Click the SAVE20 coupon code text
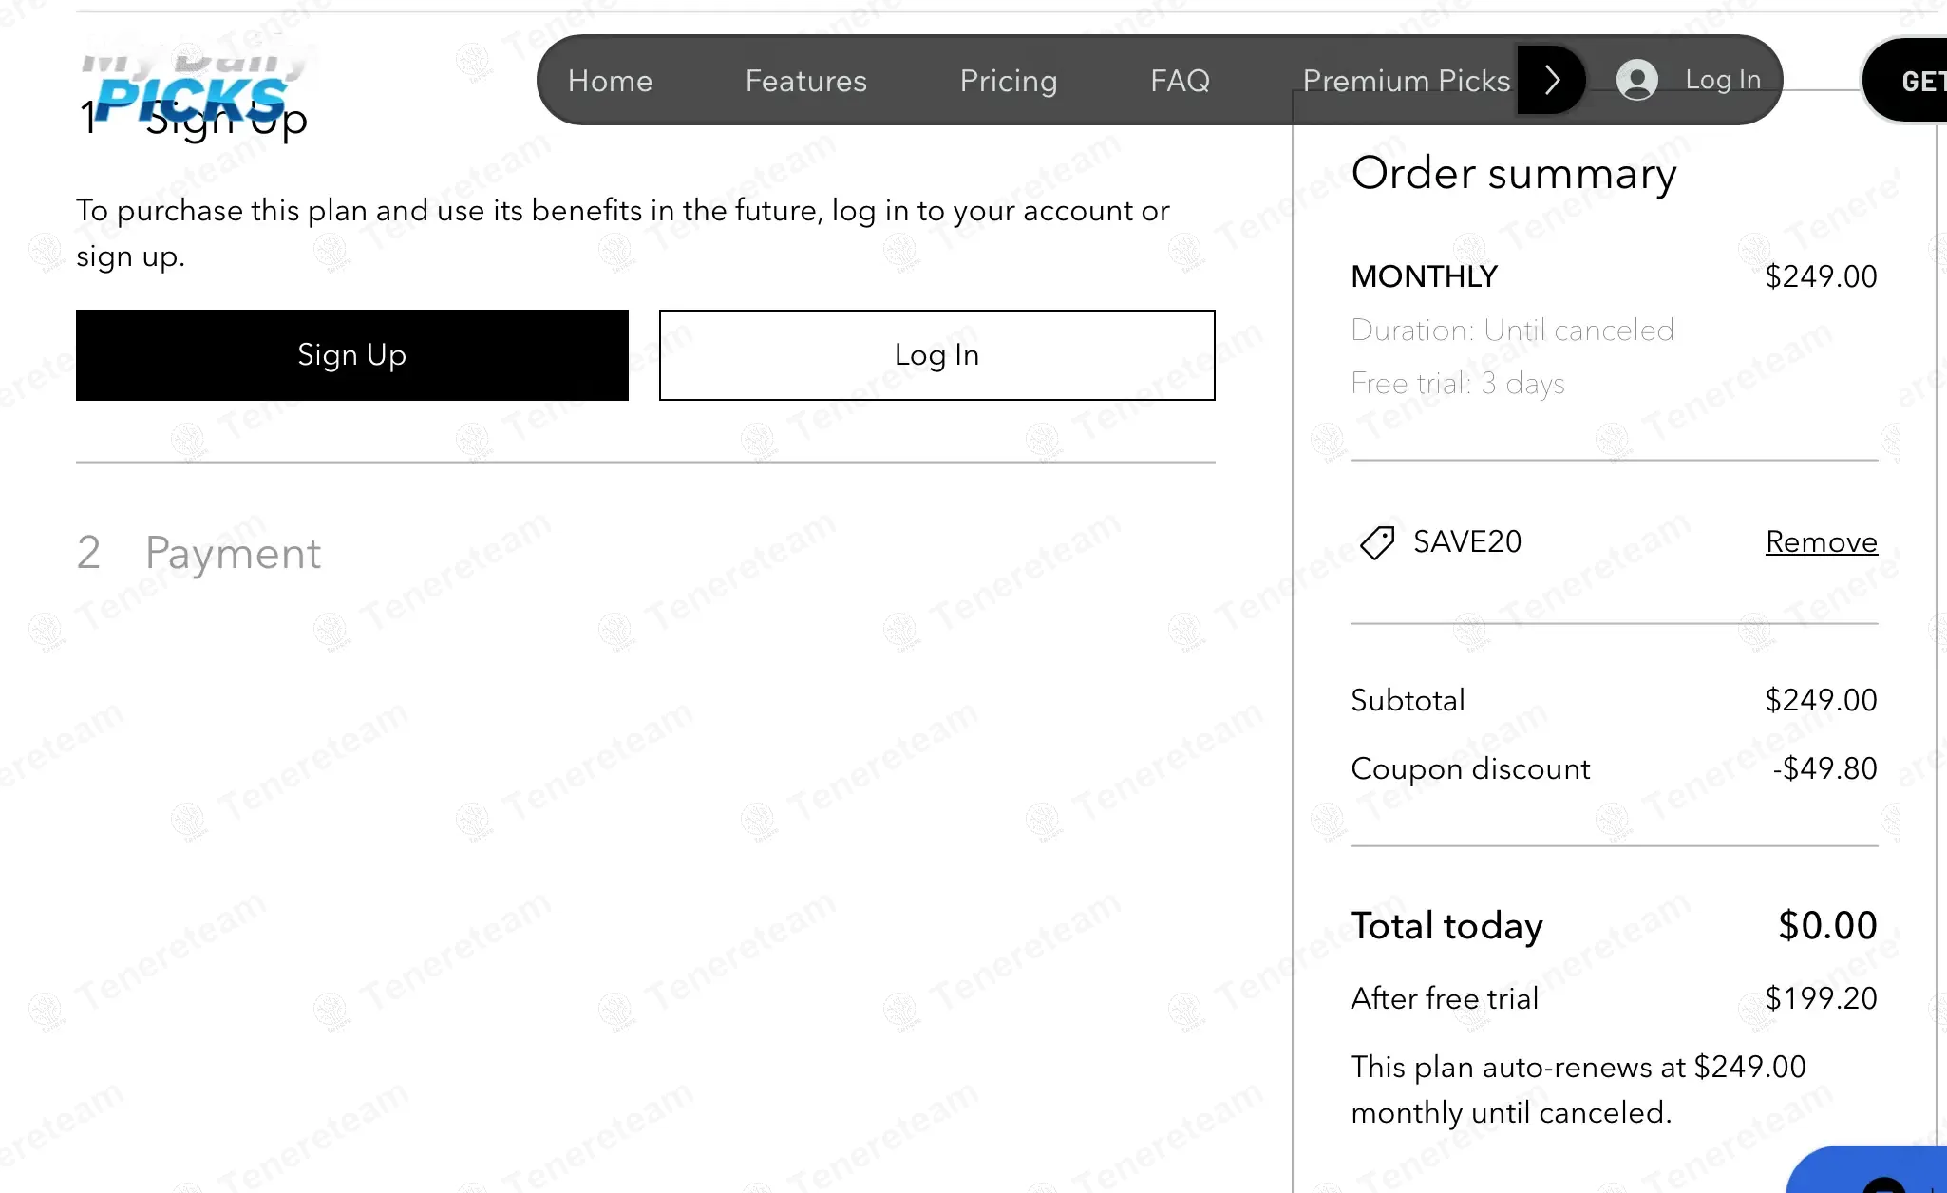 1467,541
